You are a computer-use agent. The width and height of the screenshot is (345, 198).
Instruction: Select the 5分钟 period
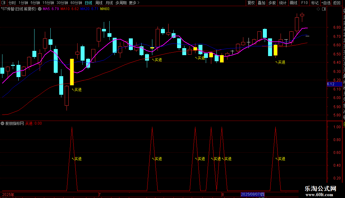[35, 3]
